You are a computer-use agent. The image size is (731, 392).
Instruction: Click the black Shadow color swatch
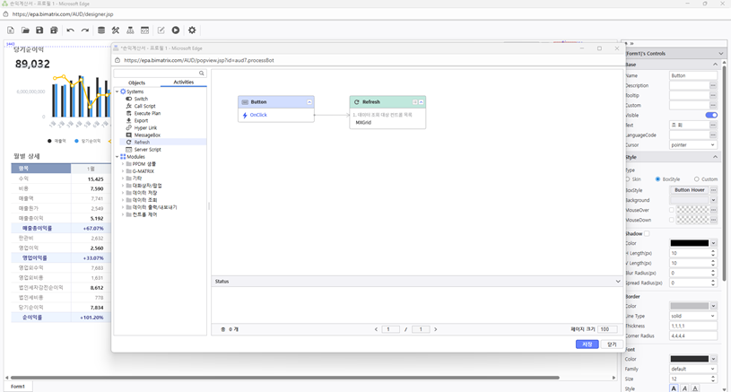pyautogui.click(x=689, y=243)
